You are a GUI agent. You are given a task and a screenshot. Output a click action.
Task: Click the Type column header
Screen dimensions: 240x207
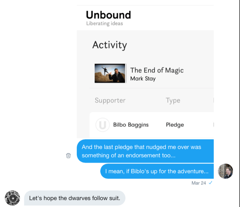[x=173, y=101]
